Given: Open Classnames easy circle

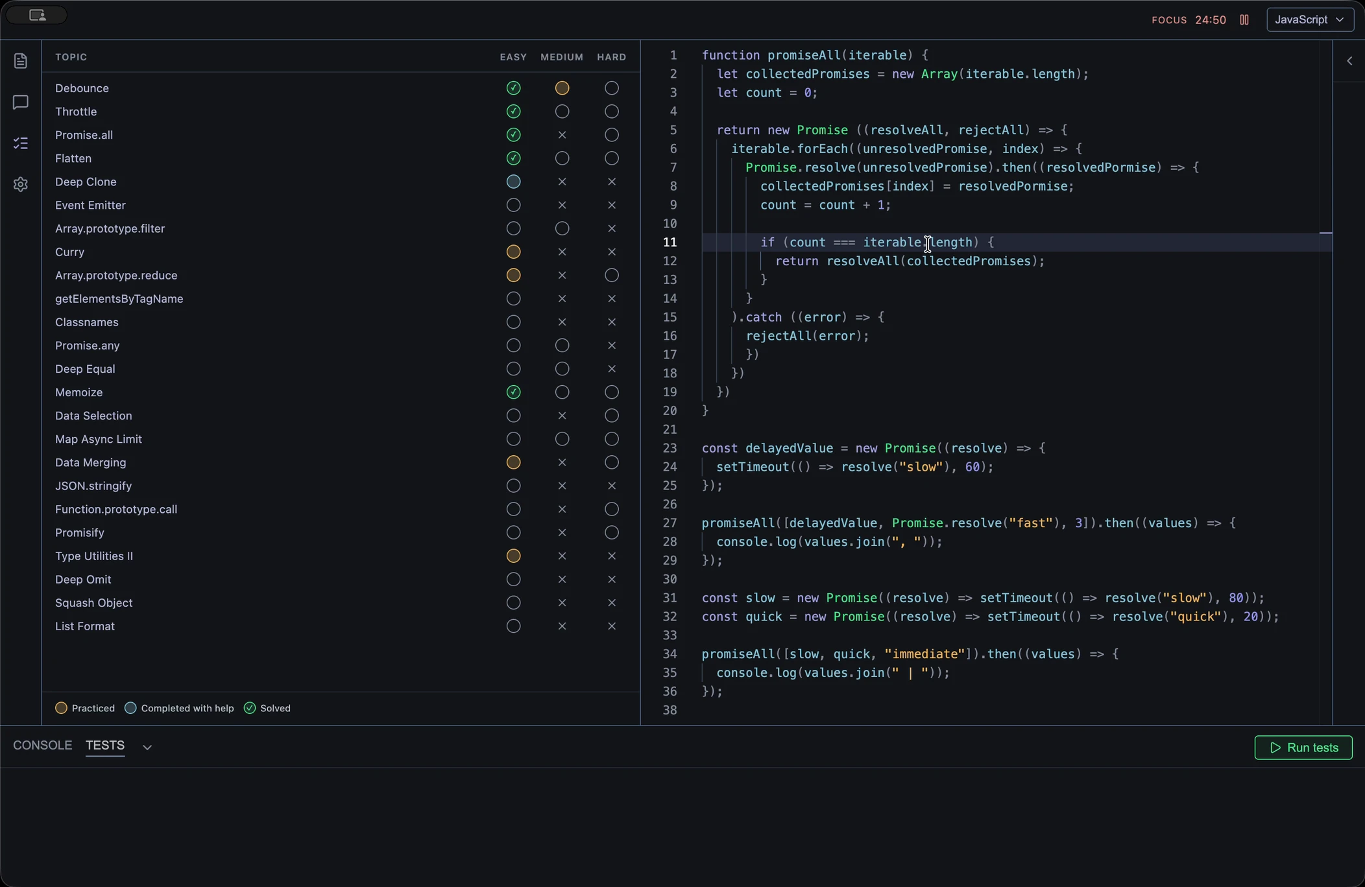Looking at the screenshot, I should pyautogui.click(x=513, y=322).
